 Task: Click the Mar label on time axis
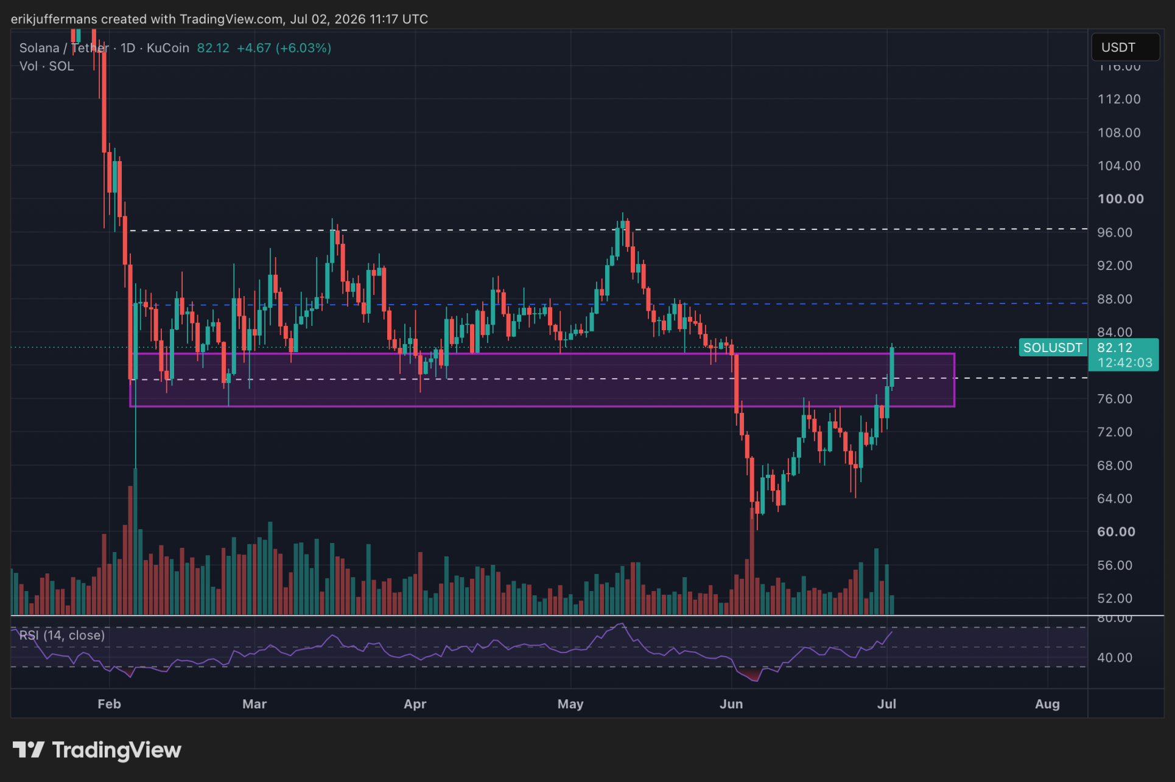coord(254,704)
